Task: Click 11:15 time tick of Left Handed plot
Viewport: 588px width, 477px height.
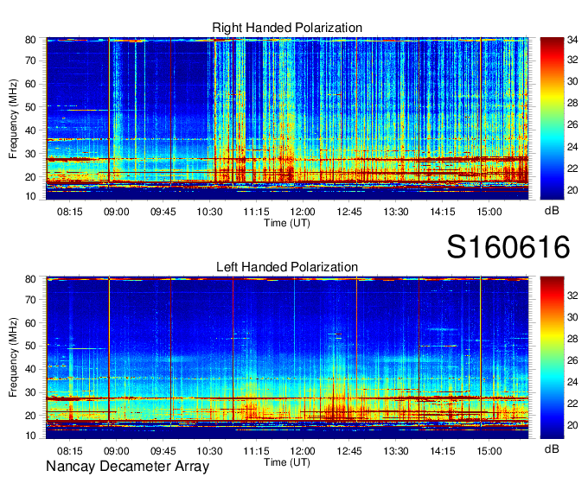Action: point(256,451)
